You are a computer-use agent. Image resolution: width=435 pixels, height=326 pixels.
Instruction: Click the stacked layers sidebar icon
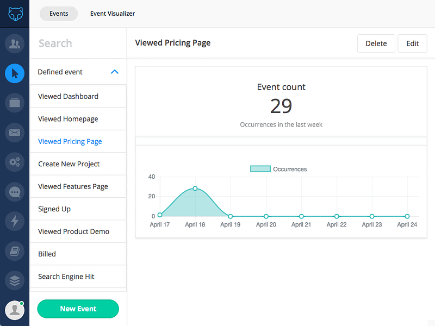pyautogui.click(x=15, y=280)
